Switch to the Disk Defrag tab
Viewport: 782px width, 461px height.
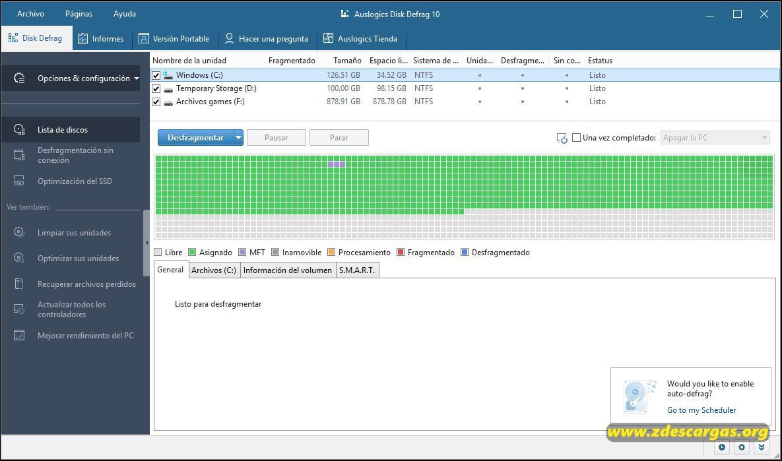point(36,38)
